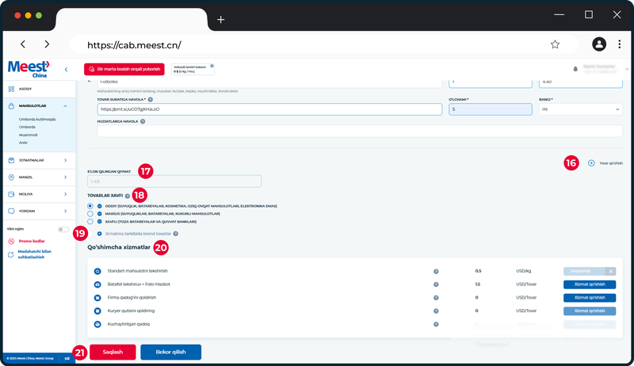Open the Arxiv submenu item
Image resolution: width=634 pixels, height=366 pixels.
[x=23, y=143]
